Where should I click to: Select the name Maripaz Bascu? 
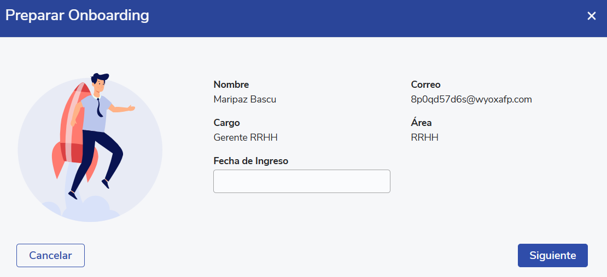pos(244,99)
